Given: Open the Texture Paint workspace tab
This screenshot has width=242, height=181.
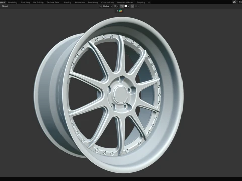Looking at the screenshot, I should point(53,2).
